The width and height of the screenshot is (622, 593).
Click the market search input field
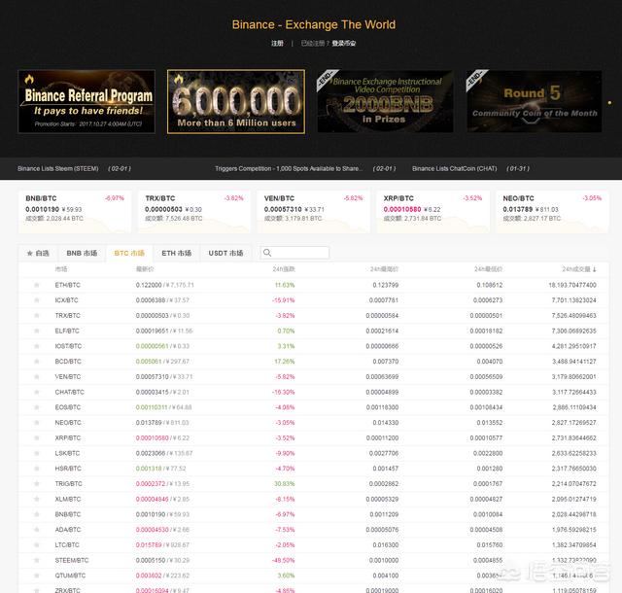pos(294,253)
